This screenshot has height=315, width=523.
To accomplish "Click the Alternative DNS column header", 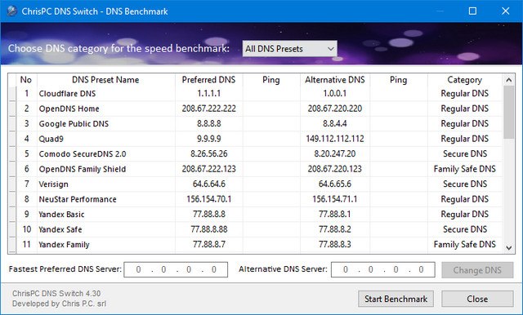I will [335, 80].
